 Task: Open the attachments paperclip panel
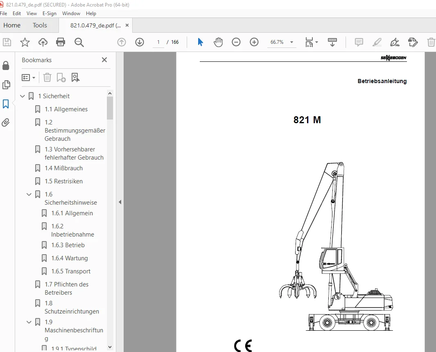[x=6, y=123]
